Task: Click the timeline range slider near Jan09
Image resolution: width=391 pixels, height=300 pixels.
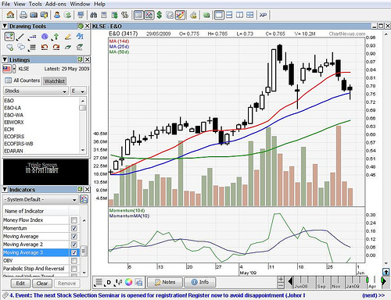Action: coord(352,282)
